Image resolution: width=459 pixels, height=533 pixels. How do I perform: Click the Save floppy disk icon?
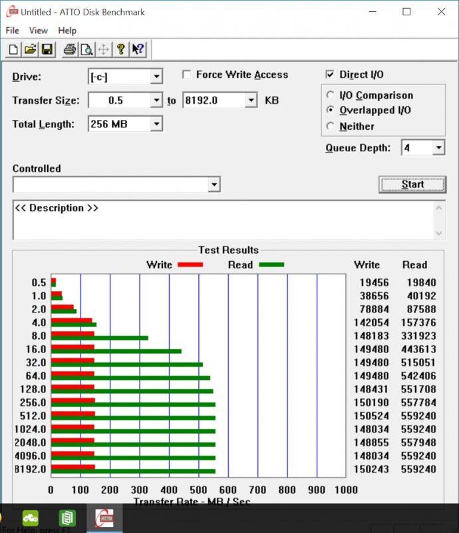(x=47, y=49)
